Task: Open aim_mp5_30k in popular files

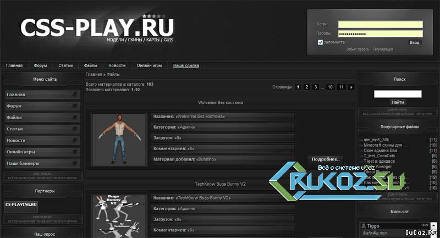Action: pos(376,140)
